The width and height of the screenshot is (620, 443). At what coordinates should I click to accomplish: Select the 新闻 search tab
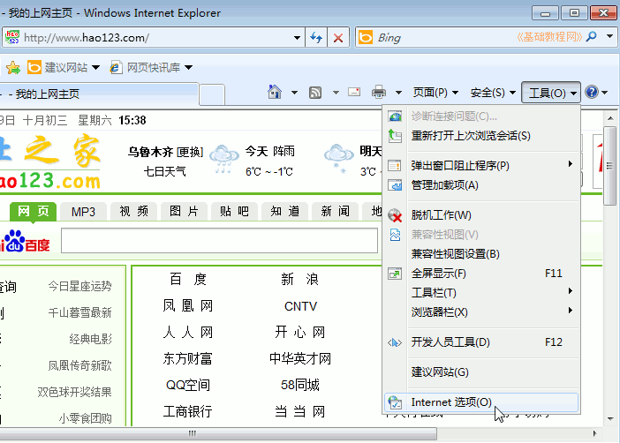[336, 212]
